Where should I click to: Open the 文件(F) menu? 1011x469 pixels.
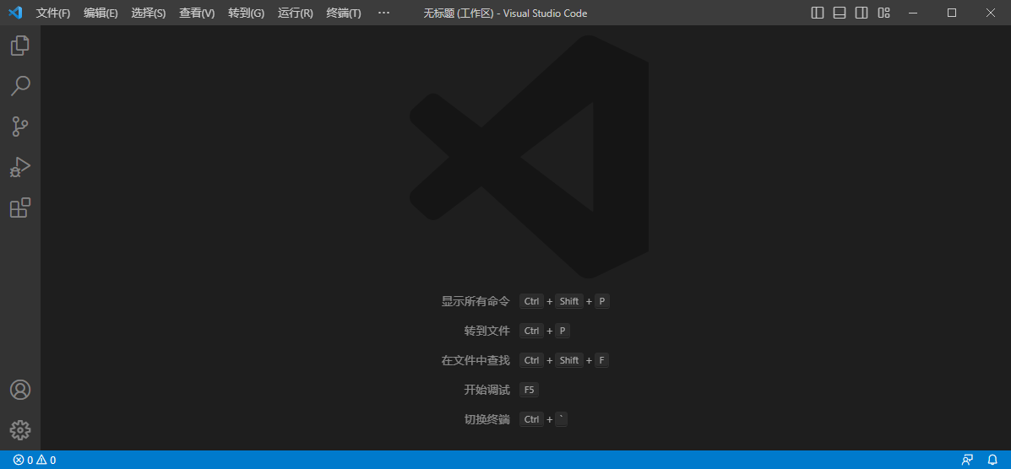click(53, 13)
